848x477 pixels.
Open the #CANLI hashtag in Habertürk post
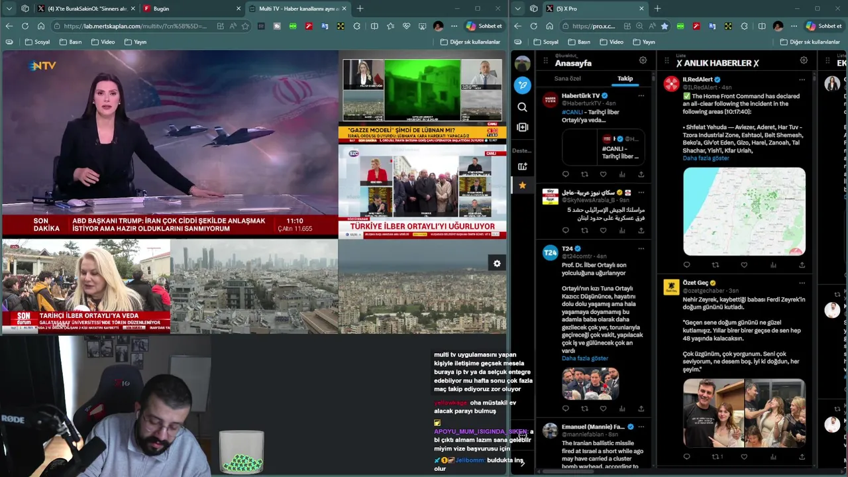pos(573,112)
